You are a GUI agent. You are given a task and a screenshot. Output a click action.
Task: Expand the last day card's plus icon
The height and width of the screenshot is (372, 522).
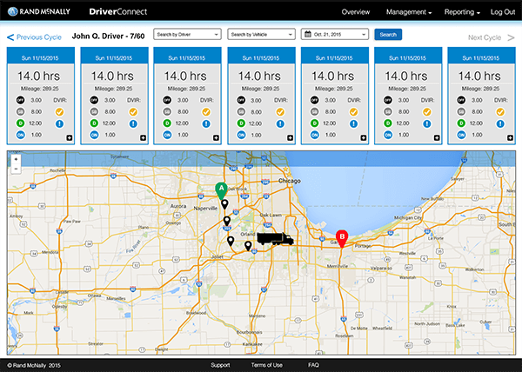510,137
